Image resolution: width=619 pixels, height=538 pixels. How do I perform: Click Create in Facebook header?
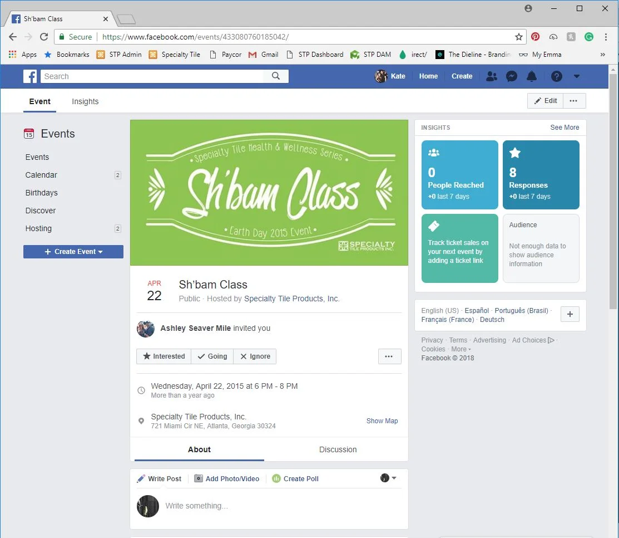[462, 76]
